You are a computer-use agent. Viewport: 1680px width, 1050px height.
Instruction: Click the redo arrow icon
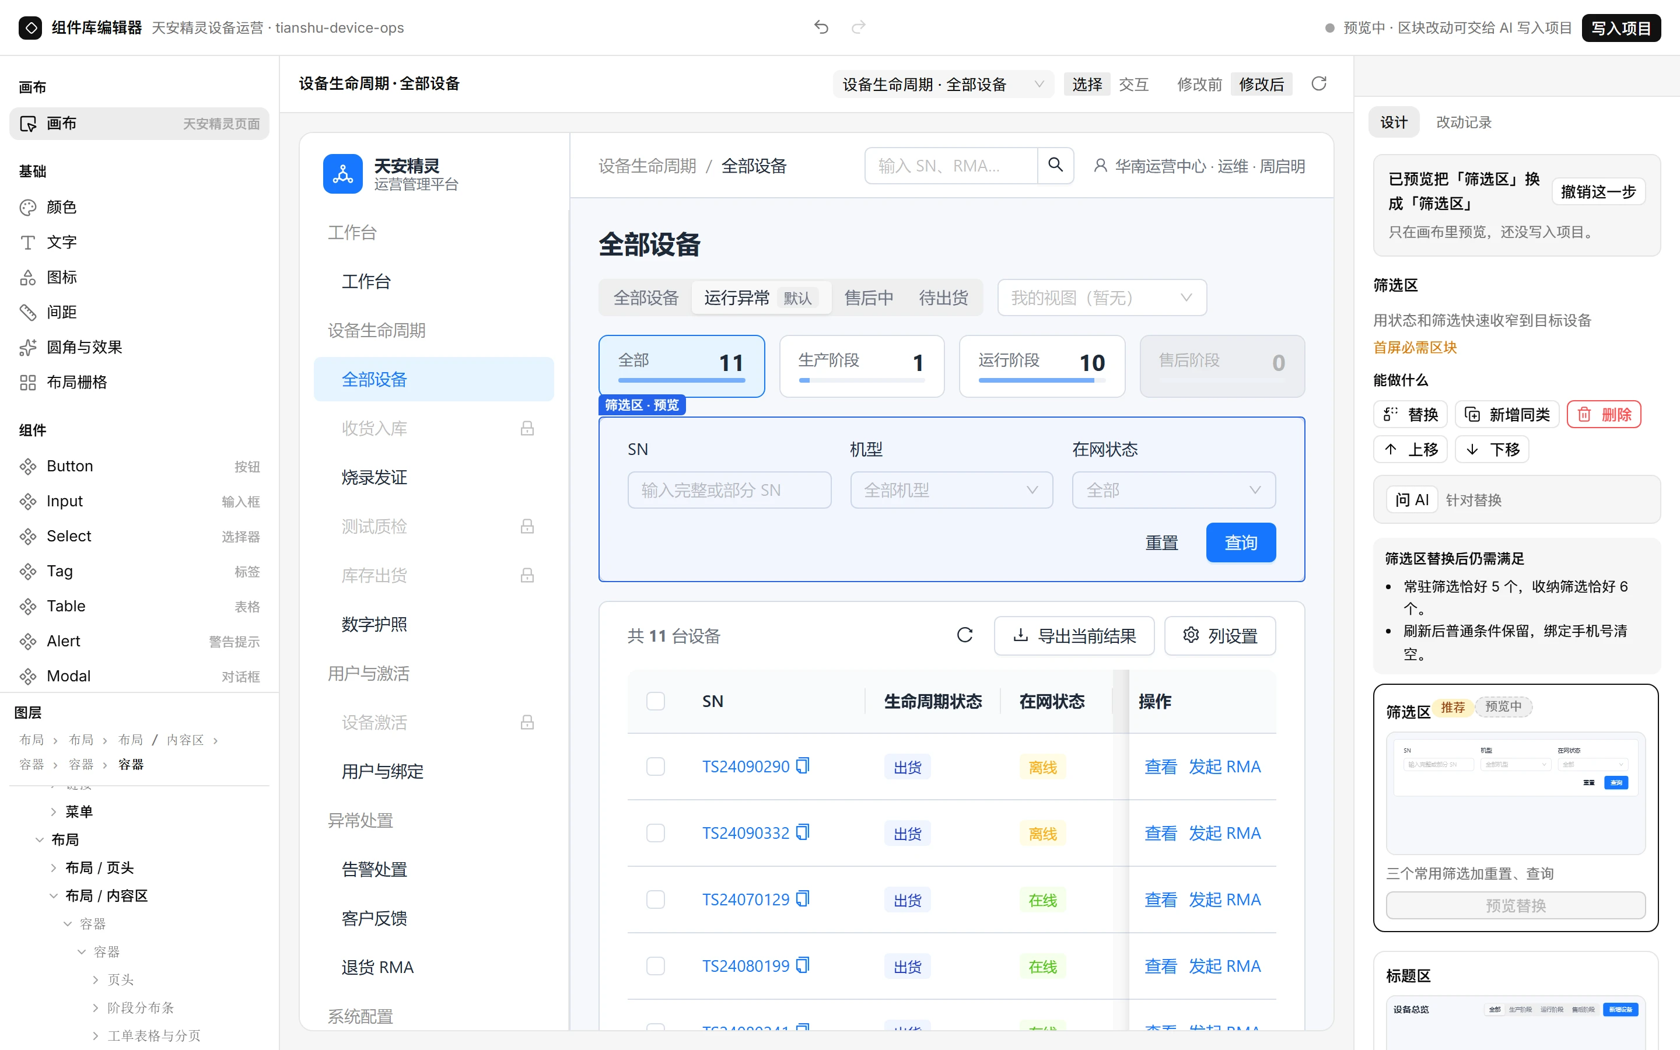point(859,27)
